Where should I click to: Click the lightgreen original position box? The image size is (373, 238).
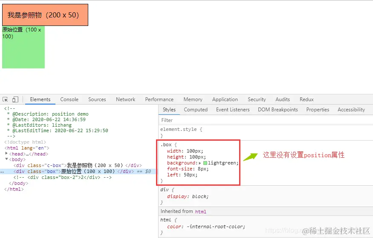point(23,47)
